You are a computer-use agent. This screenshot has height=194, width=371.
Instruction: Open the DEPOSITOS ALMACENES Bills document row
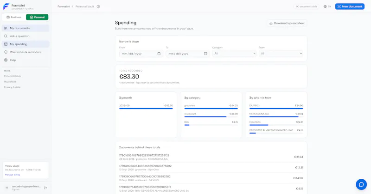[x=211, y=188]
